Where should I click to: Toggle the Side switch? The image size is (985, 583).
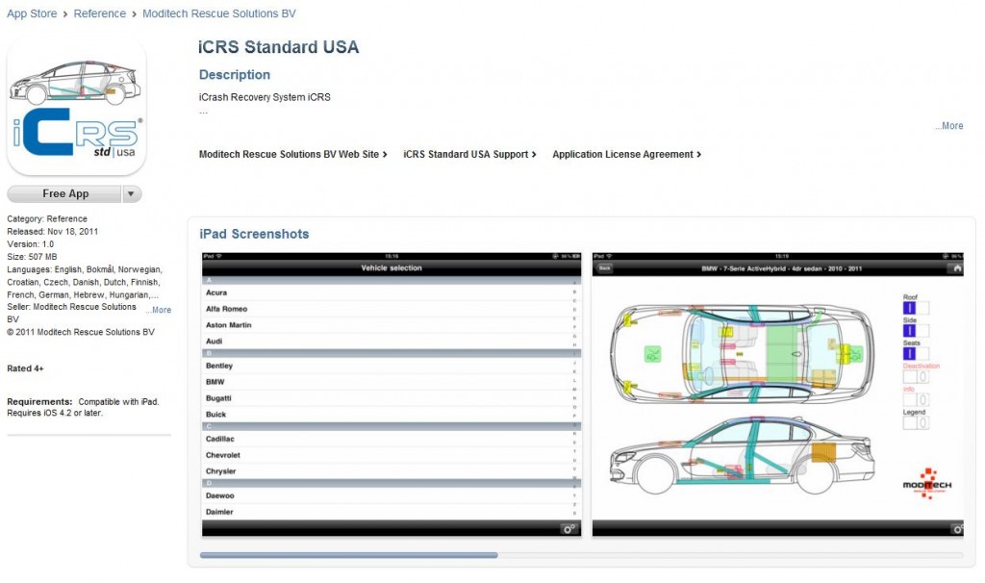[916, 330]
